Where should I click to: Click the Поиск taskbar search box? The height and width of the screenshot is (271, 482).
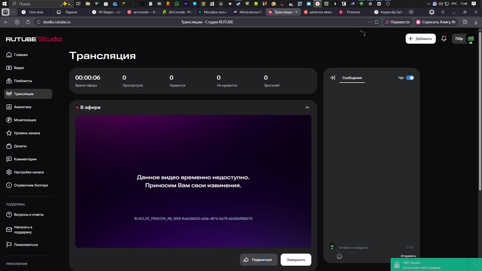point(41,4)
